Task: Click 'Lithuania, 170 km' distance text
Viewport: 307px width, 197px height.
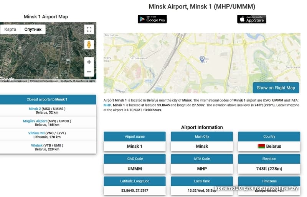Action: 47,137
